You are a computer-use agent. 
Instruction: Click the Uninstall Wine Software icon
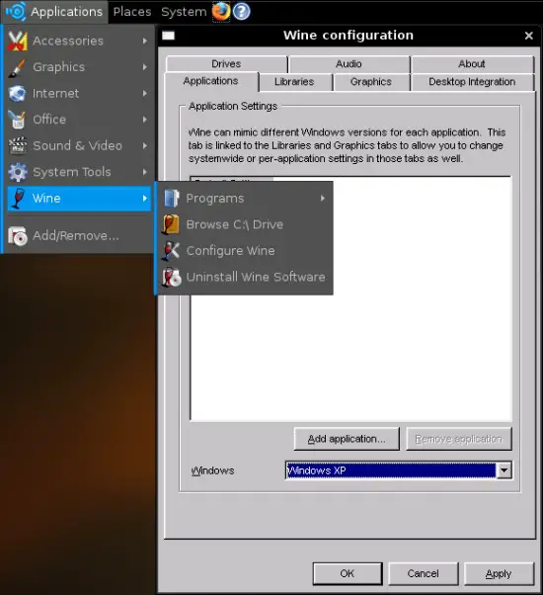171,277
